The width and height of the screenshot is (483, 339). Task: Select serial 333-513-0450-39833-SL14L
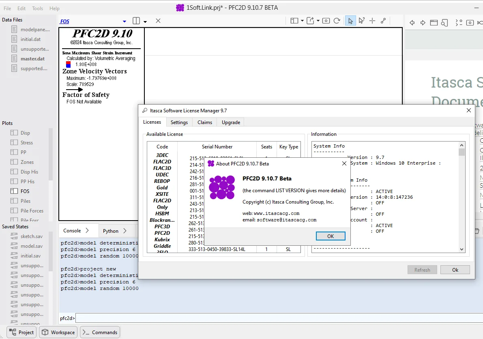click(x=217, y=249)
